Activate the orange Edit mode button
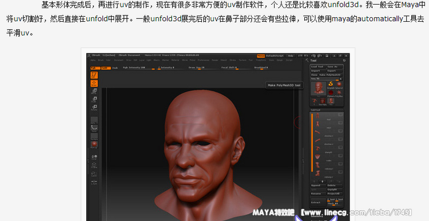 coord(94,75)
